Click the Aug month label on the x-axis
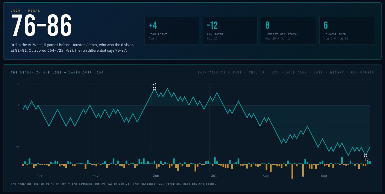 [266, 176]
